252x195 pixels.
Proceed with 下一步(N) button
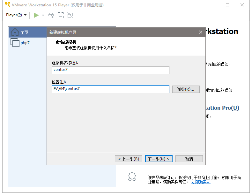pos(159,159)
